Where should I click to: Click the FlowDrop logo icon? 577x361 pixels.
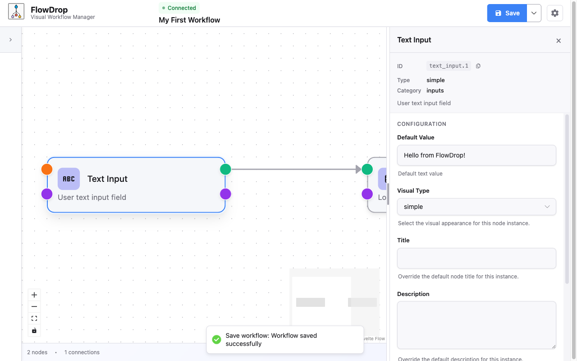point(16,12)
